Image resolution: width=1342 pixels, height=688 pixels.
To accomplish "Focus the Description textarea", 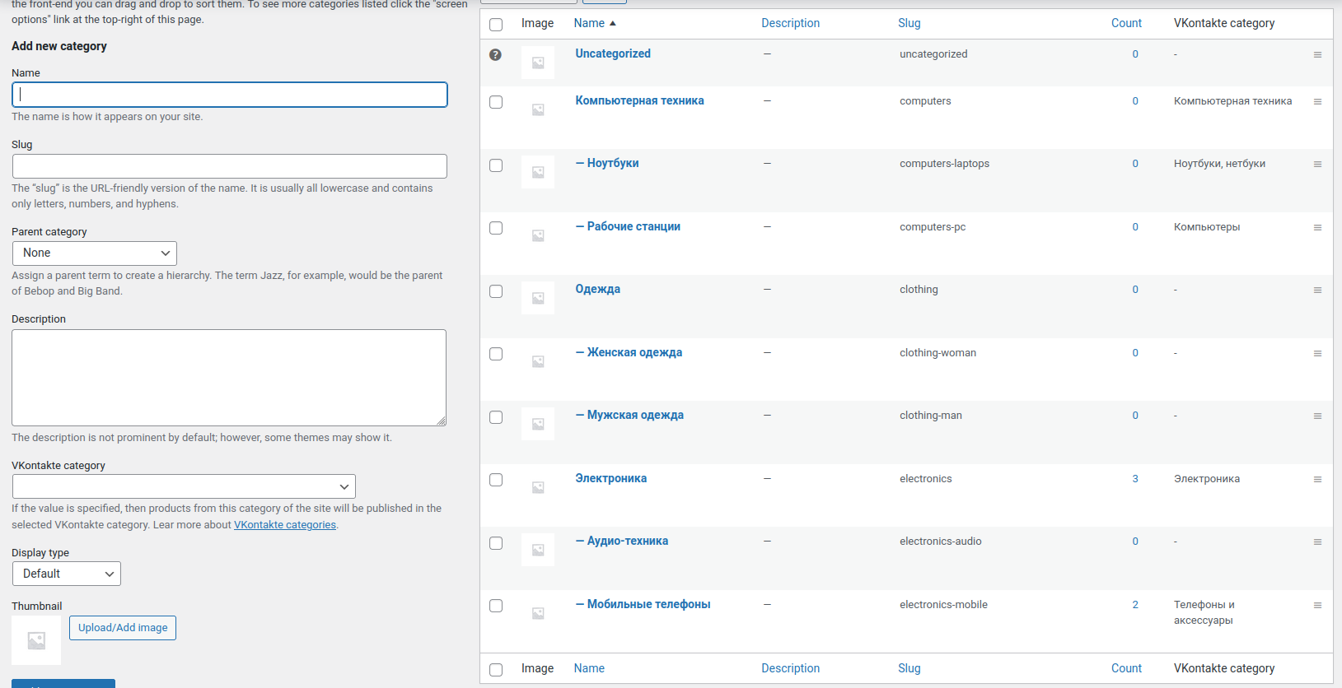I will pyautogui.click(x=229, y=378).
